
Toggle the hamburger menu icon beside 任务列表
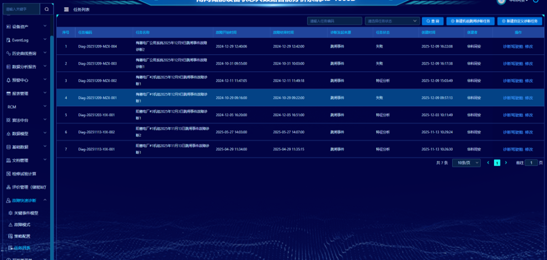[66, 10]
